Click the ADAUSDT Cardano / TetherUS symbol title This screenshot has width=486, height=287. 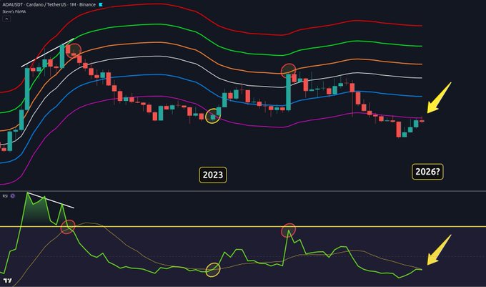pos(49,5)
